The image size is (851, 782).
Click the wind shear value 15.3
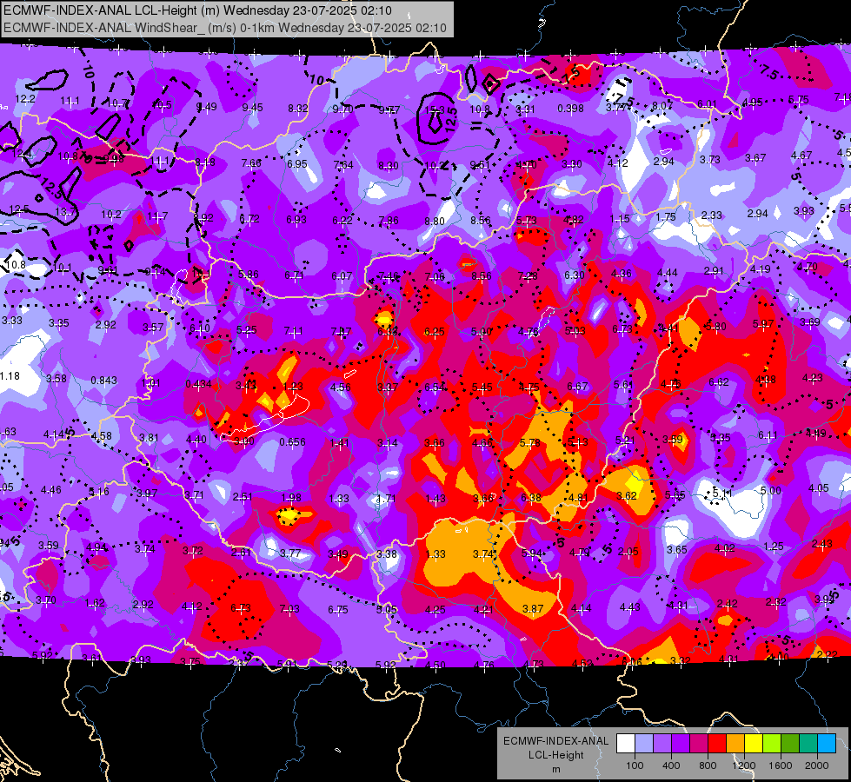tap(434, 110)
